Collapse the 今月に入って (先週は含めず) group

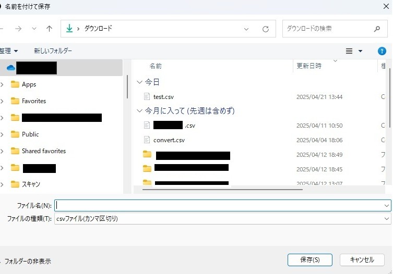pyautogui.click(x=139, y=110)
